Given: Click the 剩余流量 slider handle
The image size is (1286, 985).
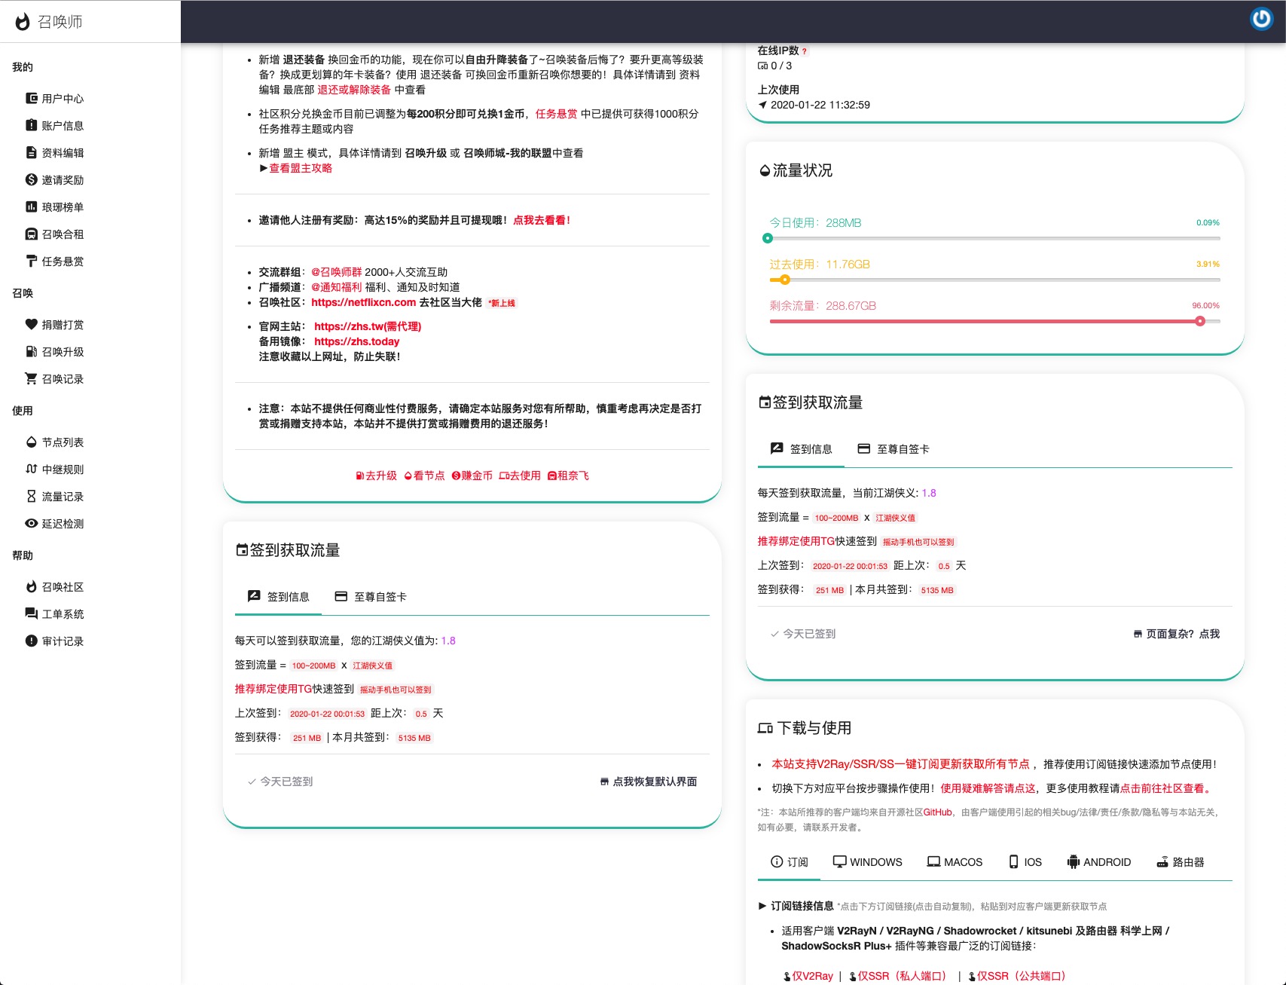Looking at the screenshot, I should 1199,321.
